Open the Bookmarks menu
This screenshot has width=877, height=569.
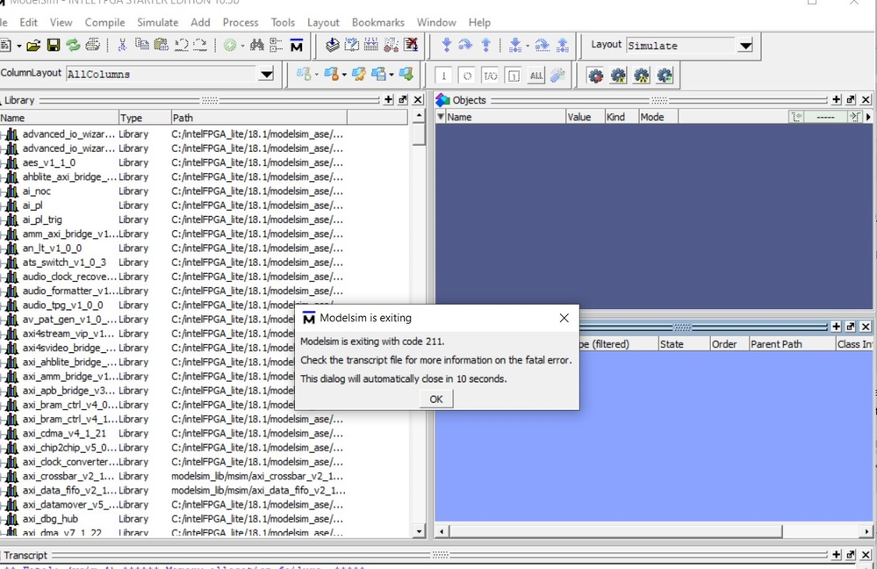377,22
